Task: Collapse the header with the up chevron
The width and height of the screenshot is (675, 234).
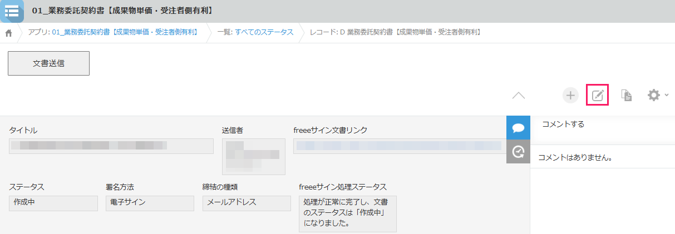Action: [518, 96]
